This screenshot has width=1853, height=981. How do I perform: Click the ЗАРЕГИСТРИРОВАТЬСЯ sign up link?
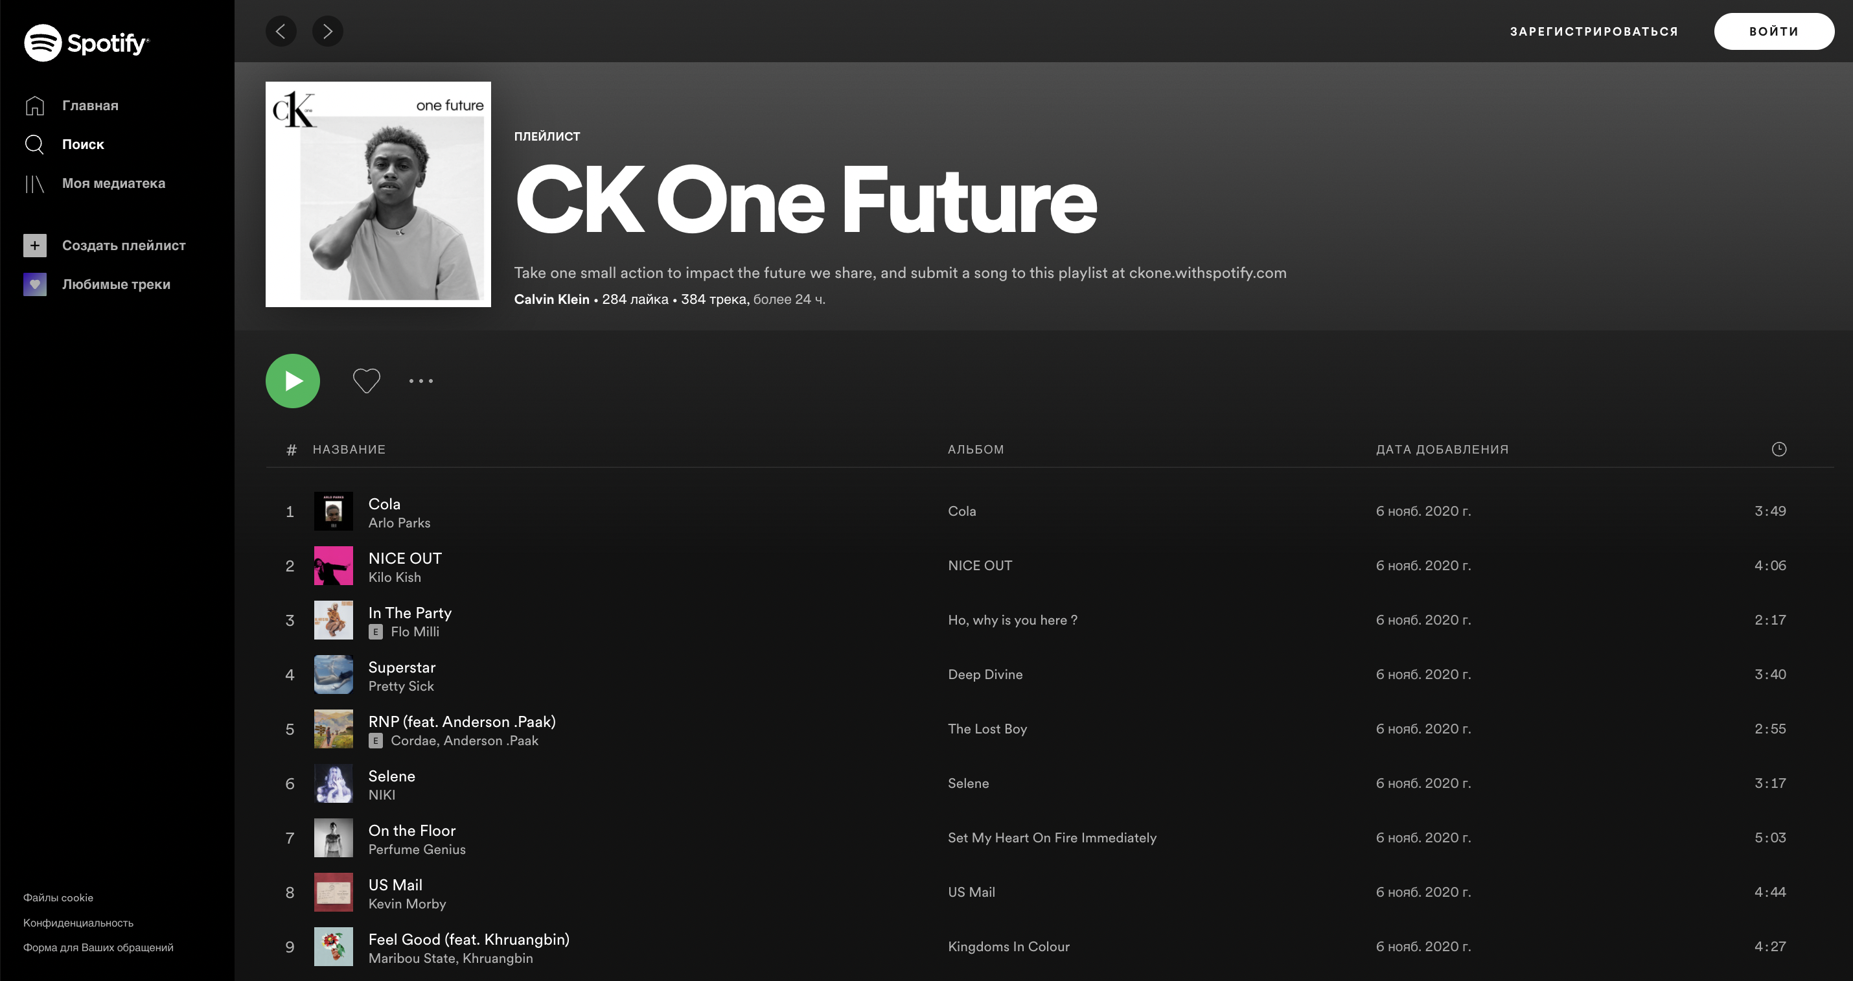click(1594, 31)
